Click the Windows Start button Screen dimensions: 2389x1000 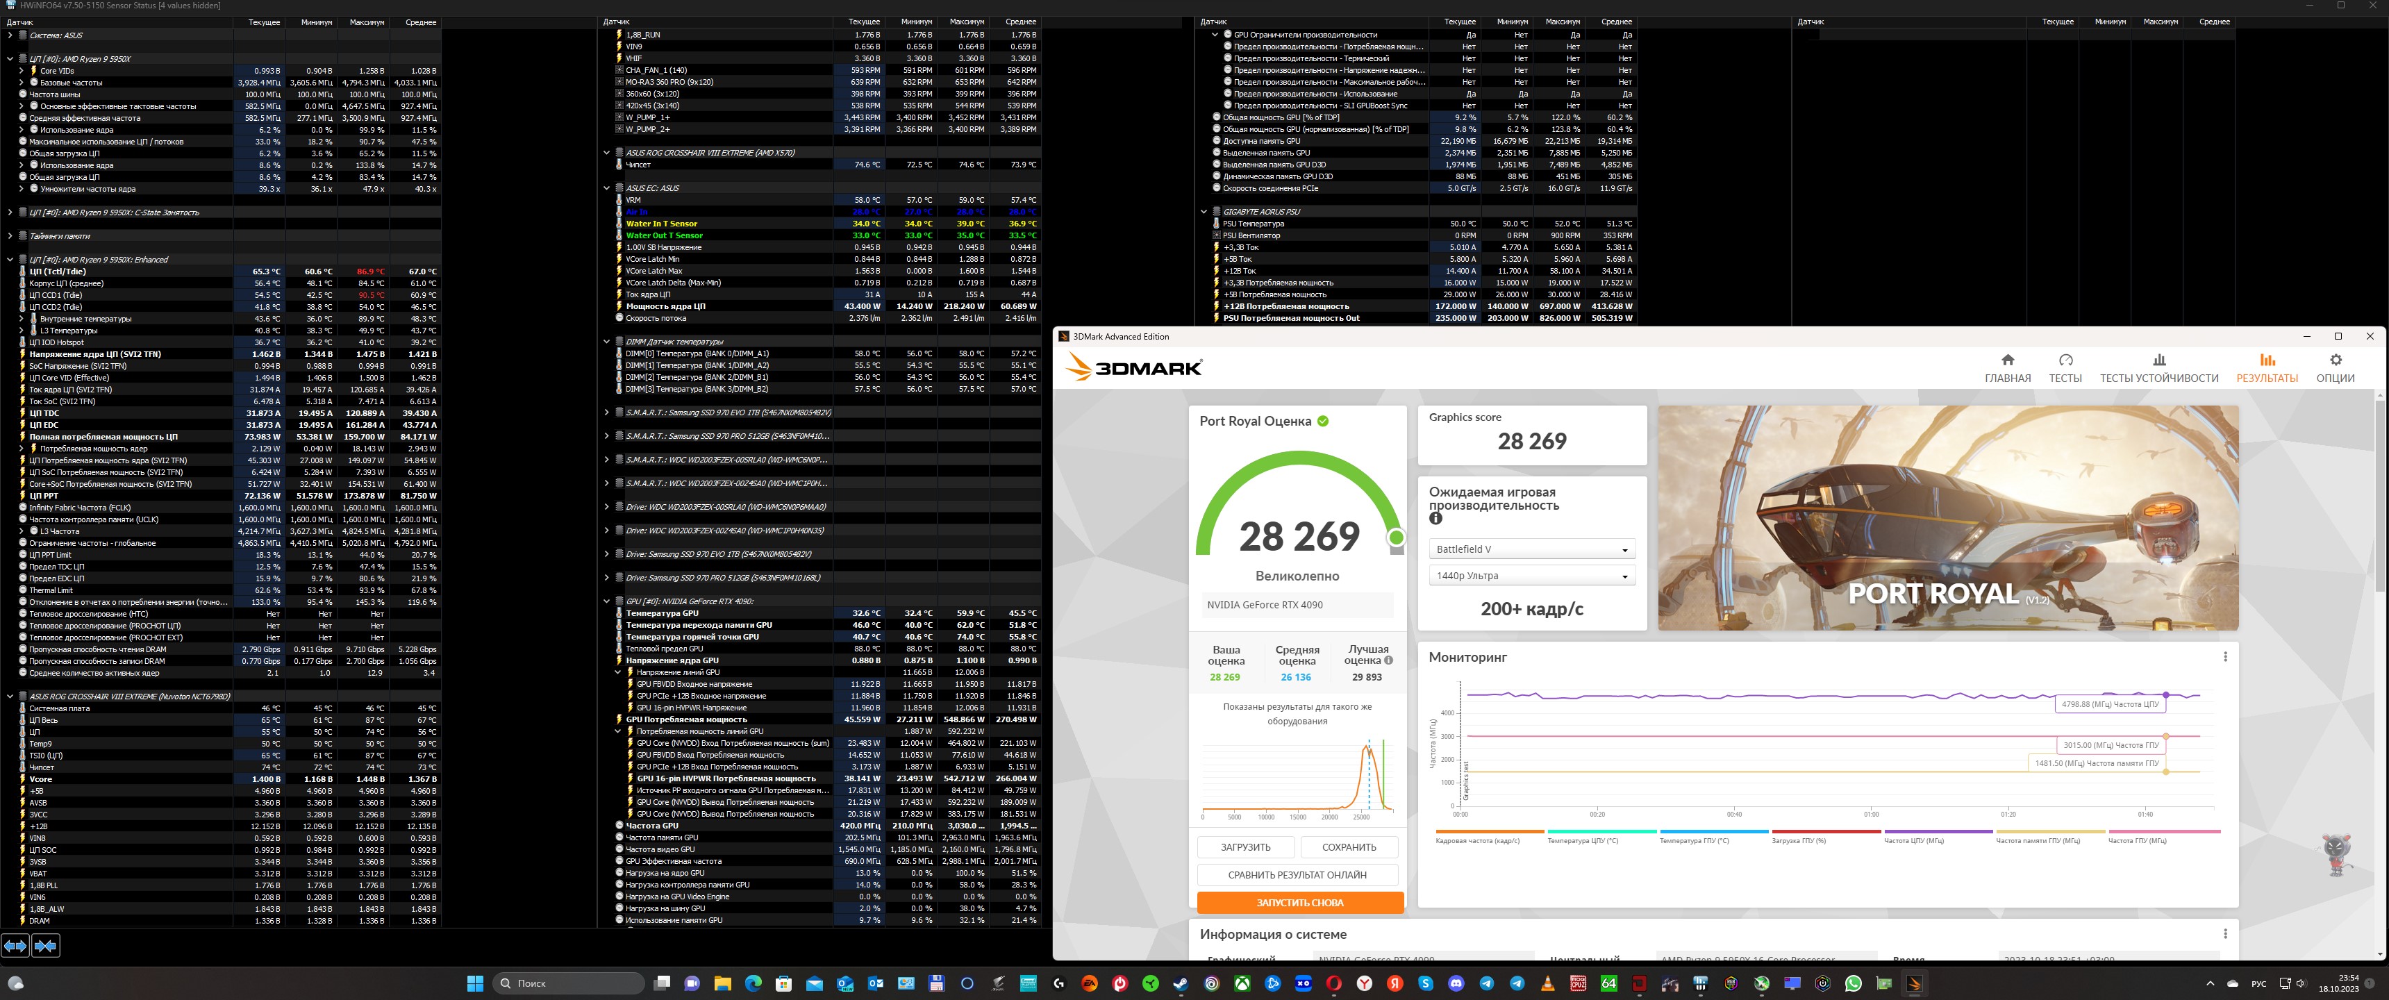pyautogui.click(x=475, y=983)
